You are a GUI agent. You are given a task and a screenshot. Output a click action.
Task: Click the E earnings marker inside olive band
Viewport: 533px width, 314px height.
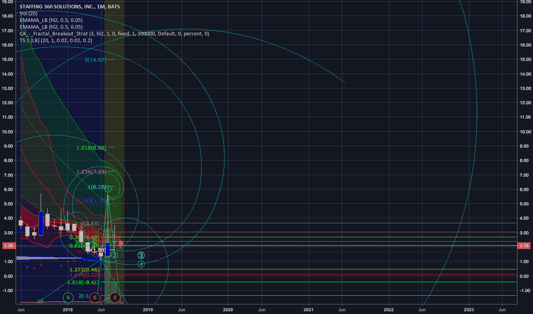click(x=115, y=297)
